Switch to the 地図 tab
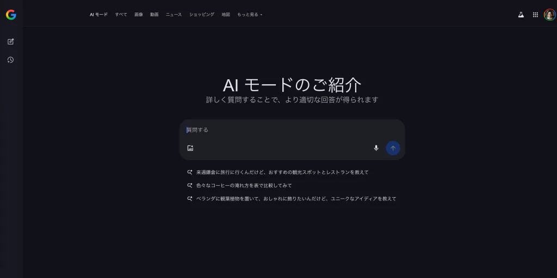 tap(226, 15)
